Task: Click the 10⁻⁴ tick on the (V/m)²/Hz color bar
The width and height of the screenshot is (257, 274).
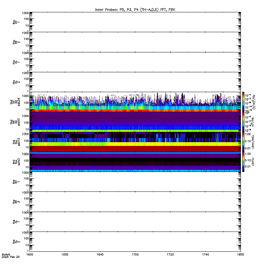Action: (x=248, y=96)
